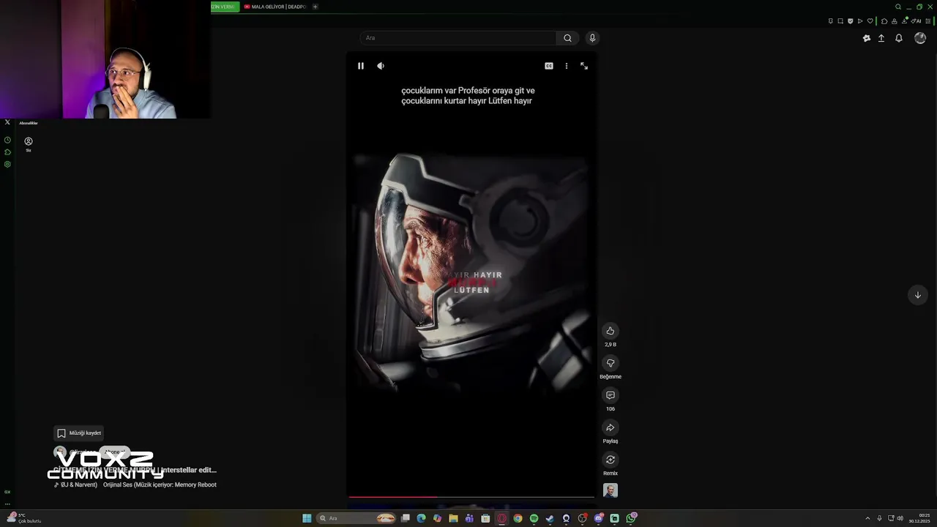The image size is (937, 527).
Task: Open the taskbar volume speaker icon
Action: coord(900,518)
